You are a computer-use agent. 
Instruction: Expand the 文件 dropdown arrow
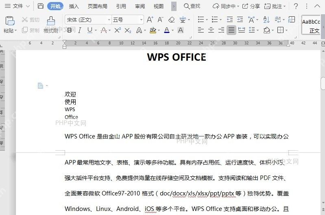(x=28, y=6)
